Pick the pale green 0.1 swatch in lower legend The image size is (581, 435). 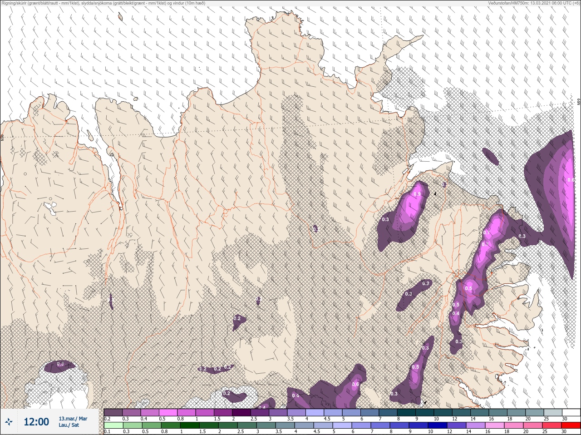113,425
